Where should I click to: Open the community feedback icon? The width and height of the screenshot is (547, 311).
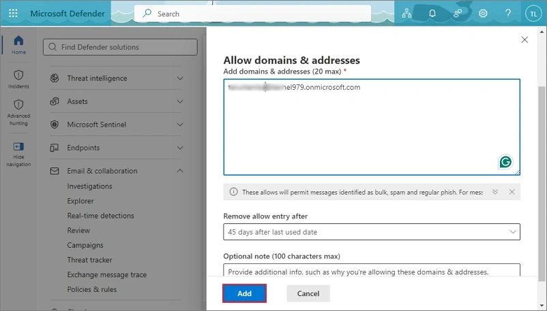tap(458, 13)
